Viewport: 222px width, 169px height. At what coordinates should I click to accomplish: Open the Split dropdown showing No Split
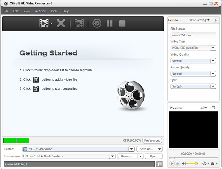click(193, 86)
